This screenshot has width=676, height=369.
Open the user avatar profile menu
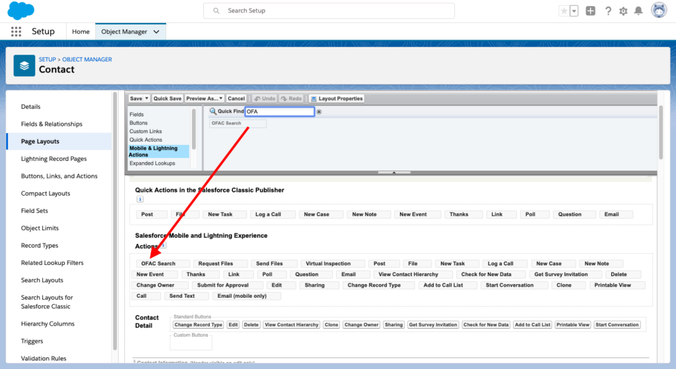pyautogui.click(x=659, y=11)
